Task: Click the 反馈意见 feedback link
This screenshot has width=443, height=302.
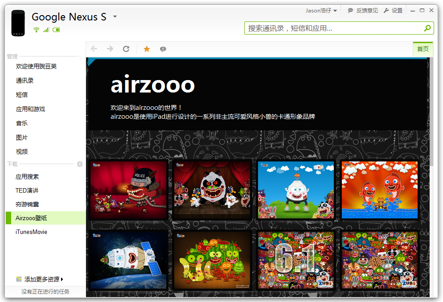Action: point(367,10)
